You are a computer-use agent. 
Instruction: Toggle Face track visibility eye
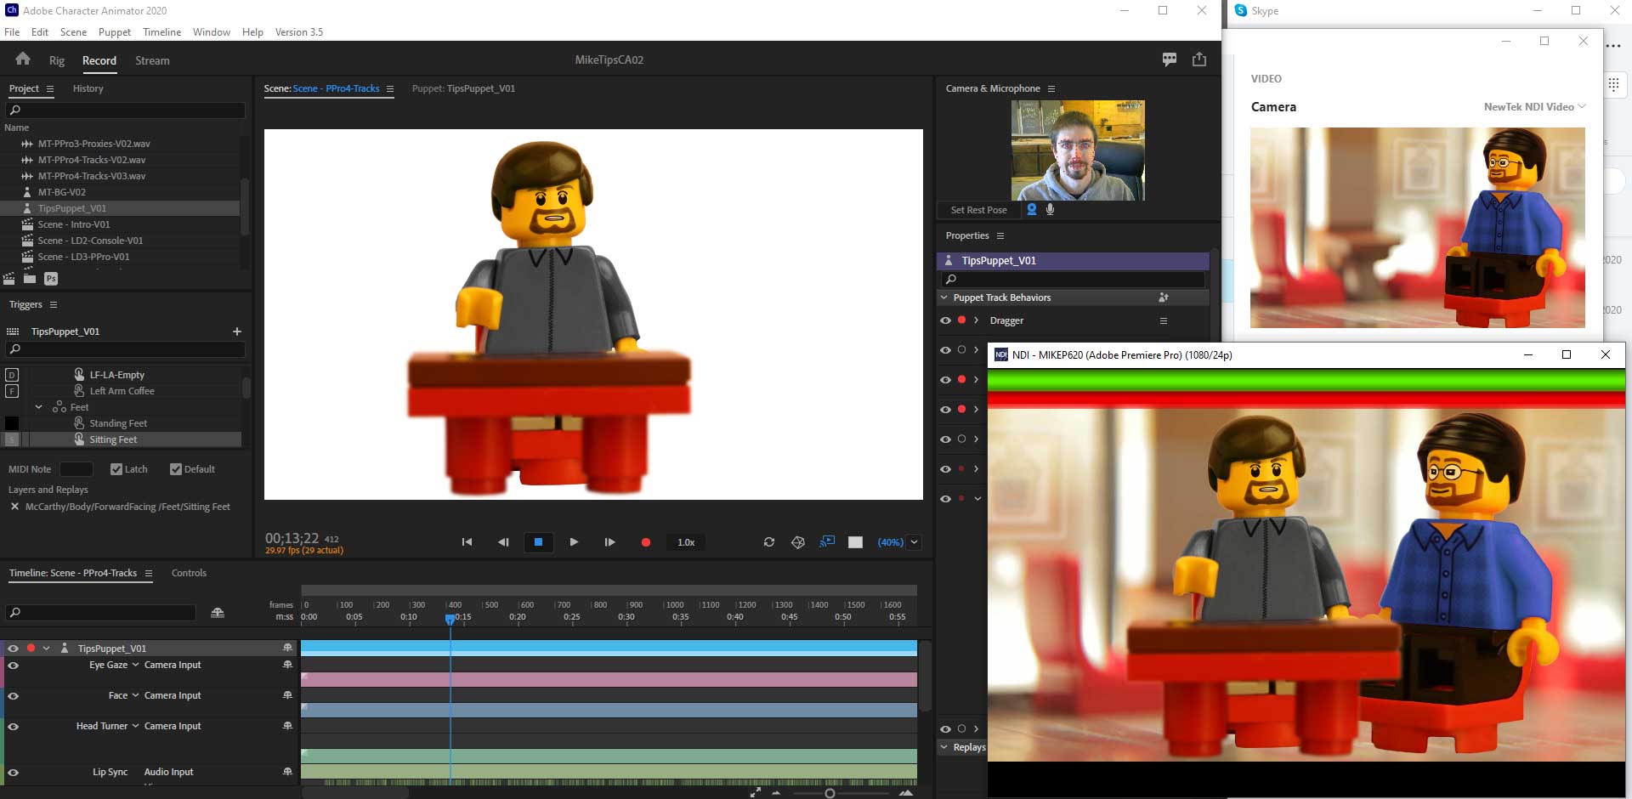(13, 695)
